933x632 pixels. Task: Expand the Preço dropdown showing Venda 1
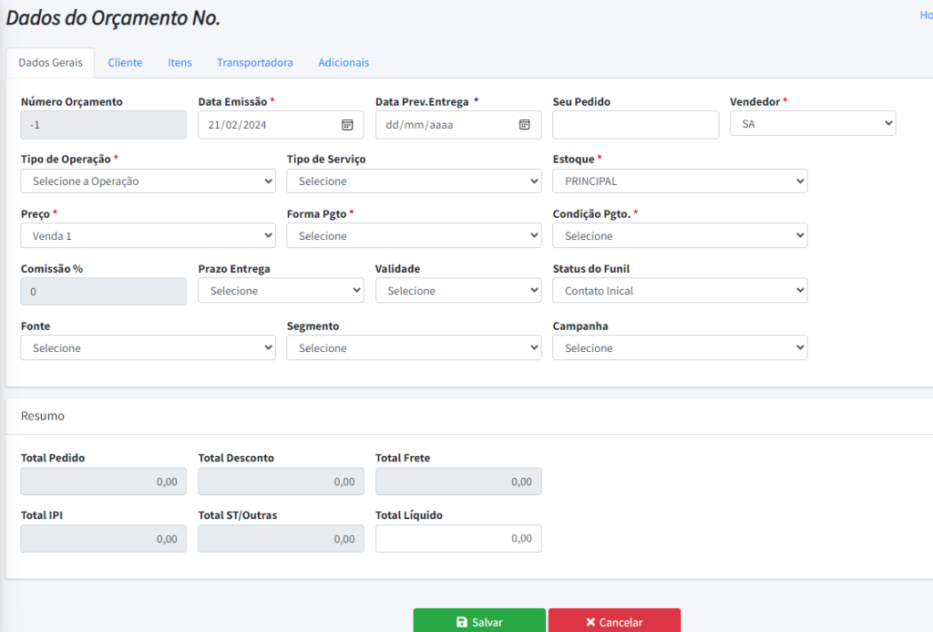[149, 236]
